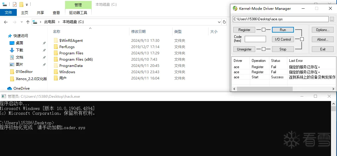The height and width of the screenshot is (156, 337).
Task: Sort by the 类型 column header
Action: (178, 31)
